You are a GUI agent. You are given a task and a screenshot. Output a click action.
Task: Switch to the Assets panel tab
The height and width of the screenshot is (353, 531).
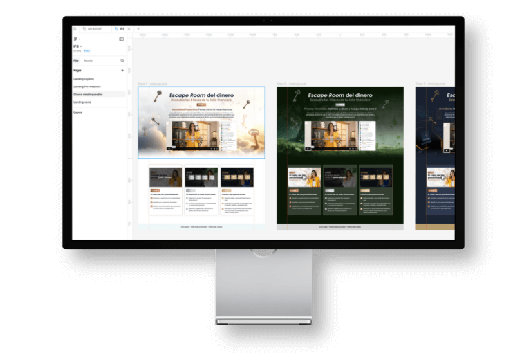[x=88, y=60]
